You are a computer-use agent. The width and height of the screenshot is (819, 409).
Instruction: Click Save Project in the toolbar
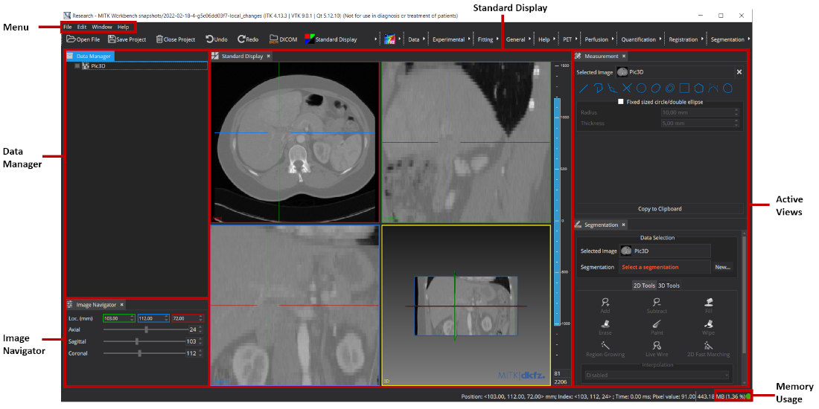click(127, 39)
